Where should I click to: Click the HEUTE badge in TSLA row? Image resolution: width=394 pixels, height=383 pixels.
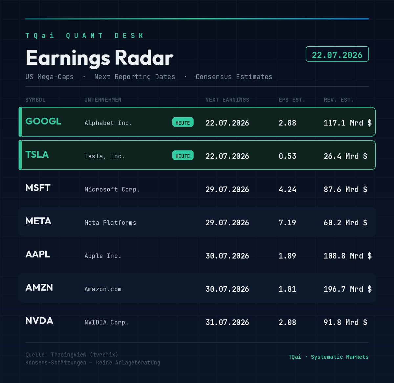pos(183,156)
